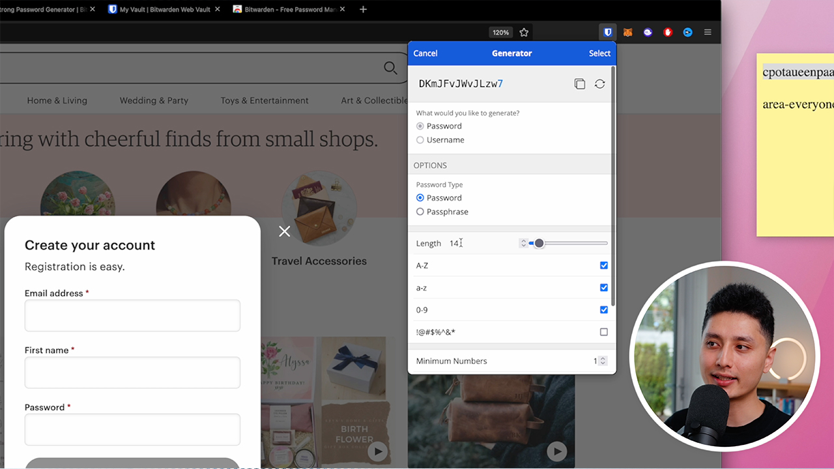This screenshot has width=834, height=469.
Task: Click the magnifier search icon on Etsy
Action: click(x=390, y=68)
